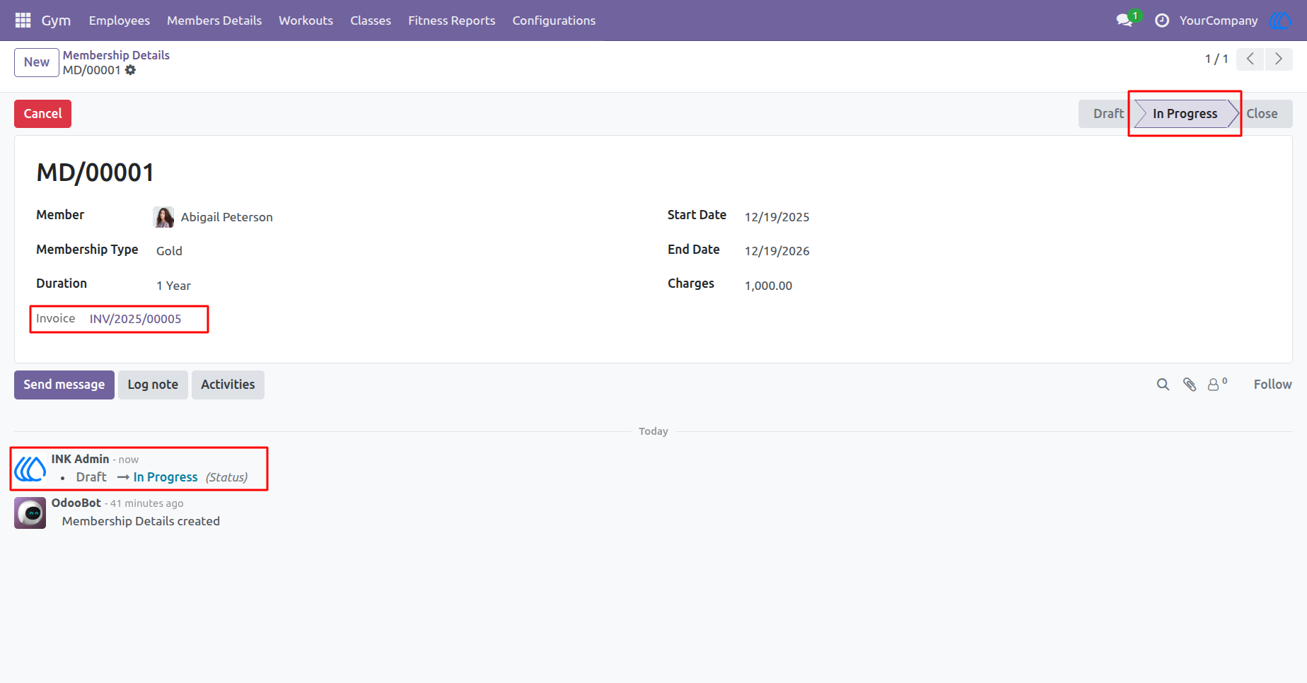Open the Fitness Reports menu
The image size is (1307, 683).
(451, 21)
